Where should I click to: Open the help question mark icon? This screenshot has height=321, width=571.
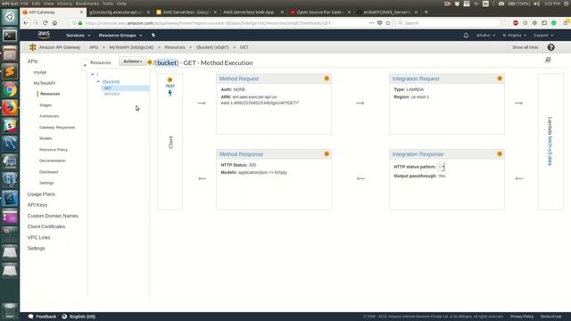[551, 47]
